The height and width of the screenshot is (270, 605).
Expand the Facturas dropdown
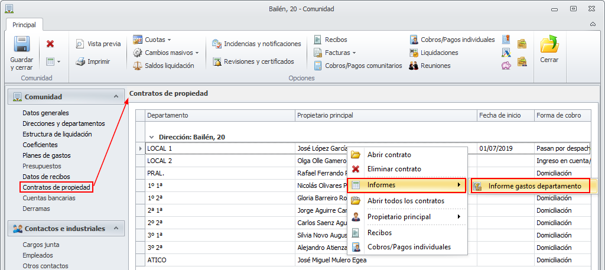(x=354, y=53)
